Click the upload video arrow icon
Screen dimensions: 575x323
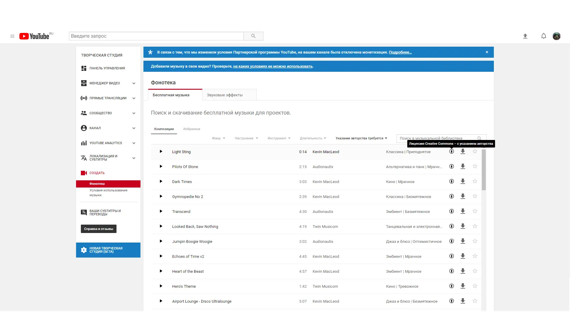click(x=525, y=36)
